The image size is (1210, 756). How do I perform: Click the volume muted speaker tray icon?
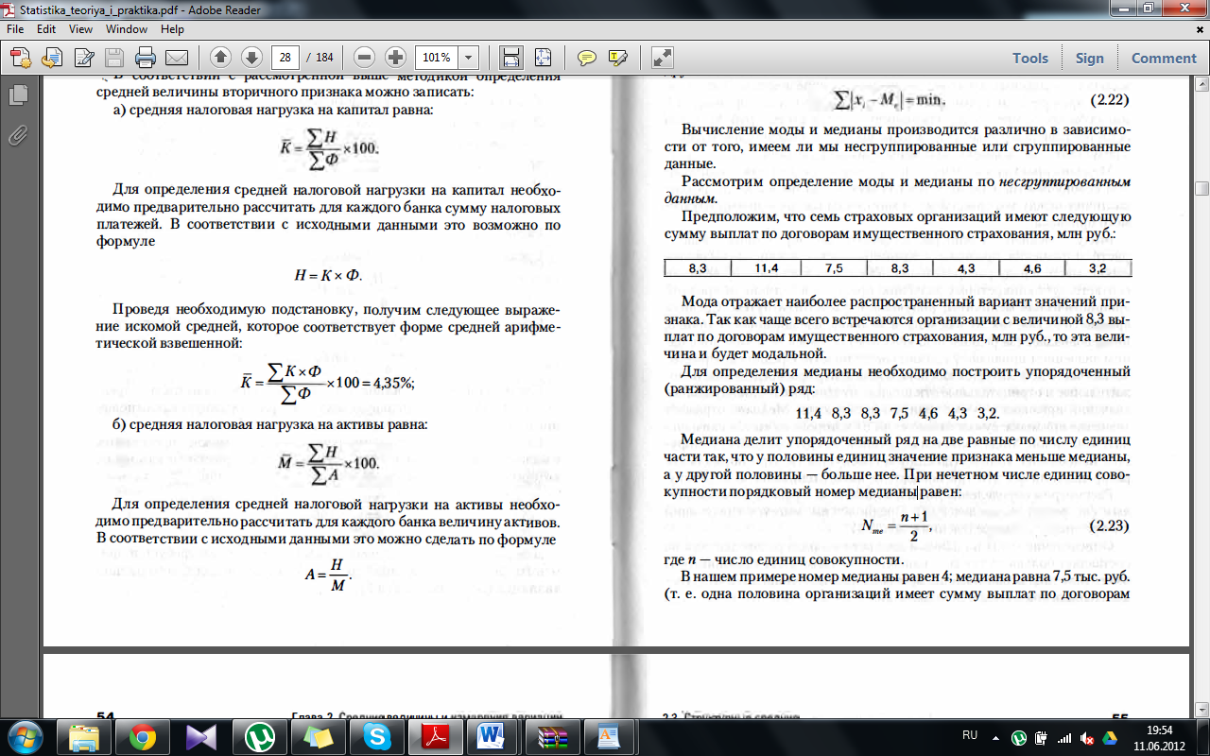tap(1086, 737)
